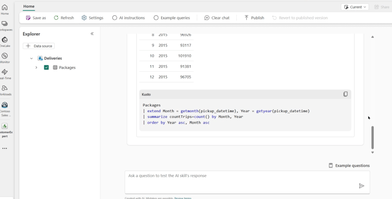Open OneLake from the left sidebar

(x=5, y=42)
